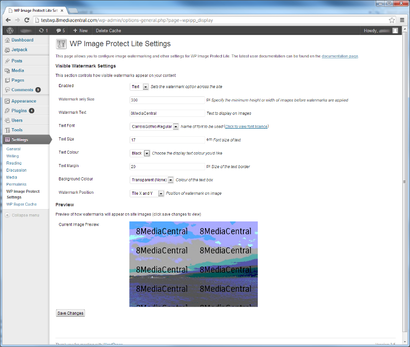This screenshot has height=347, width=410.
Task: Click the Users sidebar icon
Action: (7, 120)
